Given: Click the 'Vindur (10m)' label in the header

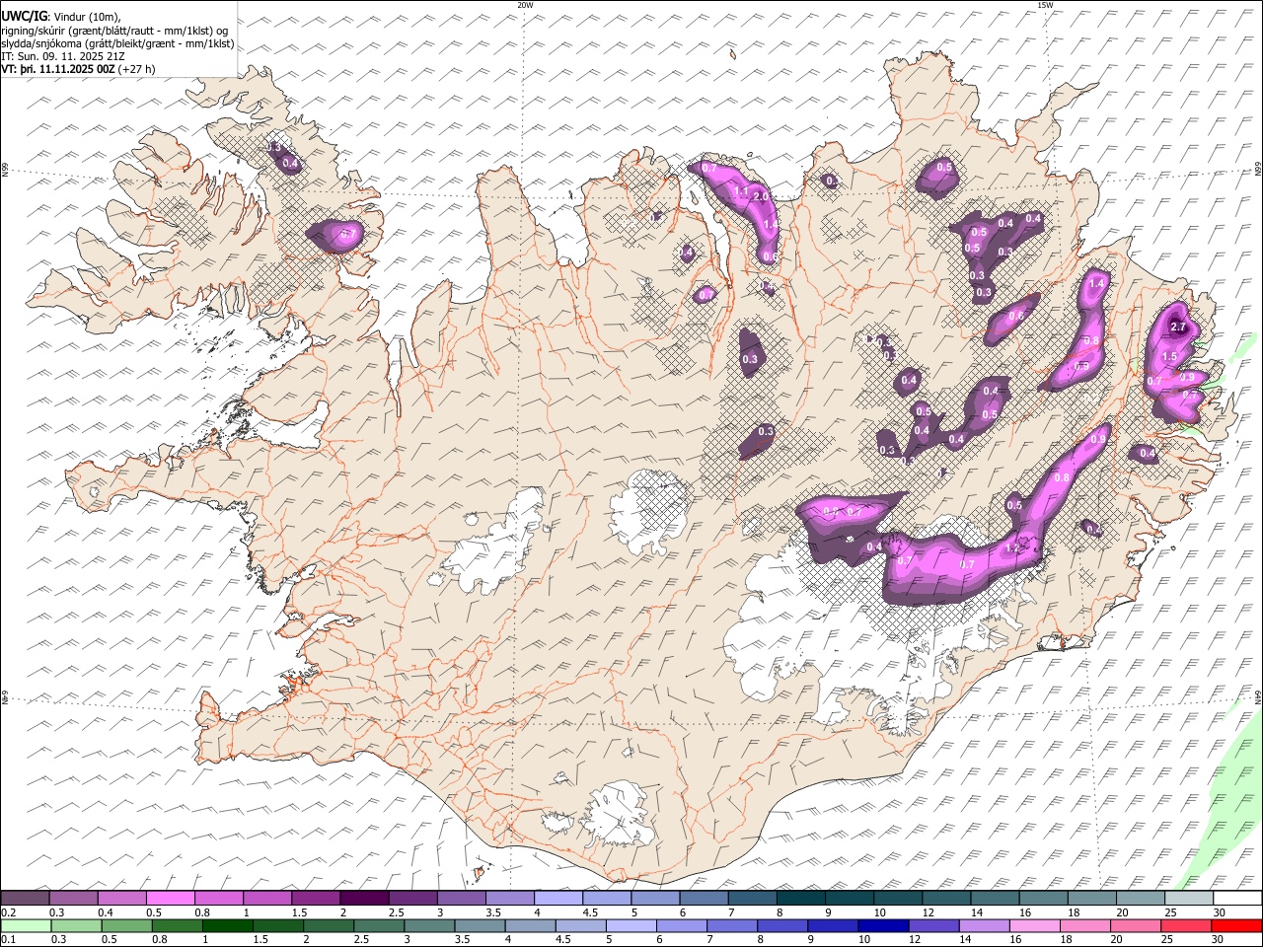Looking at the screenshot, I should point(86,17).
